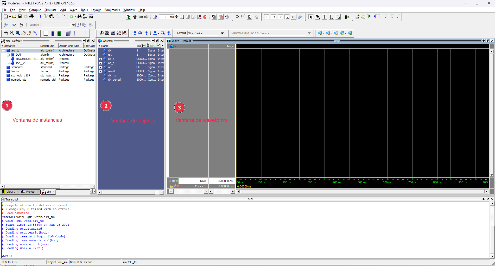The height and width of the screenshot is (266, 495).
Task: Add a new cursor in the Wave window
Action: [177, 181]
